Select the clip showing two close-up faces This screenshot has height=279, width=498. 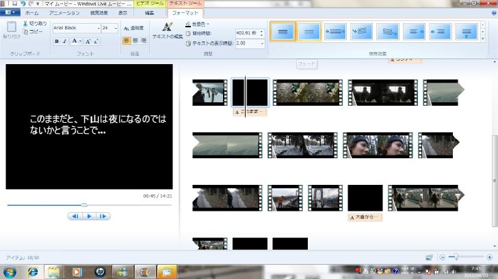pos(378,145)
